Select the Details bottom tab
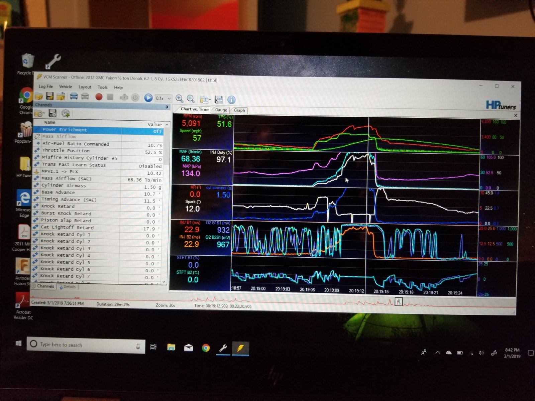This screenshot has height=401, width=535. click(67, 287)
